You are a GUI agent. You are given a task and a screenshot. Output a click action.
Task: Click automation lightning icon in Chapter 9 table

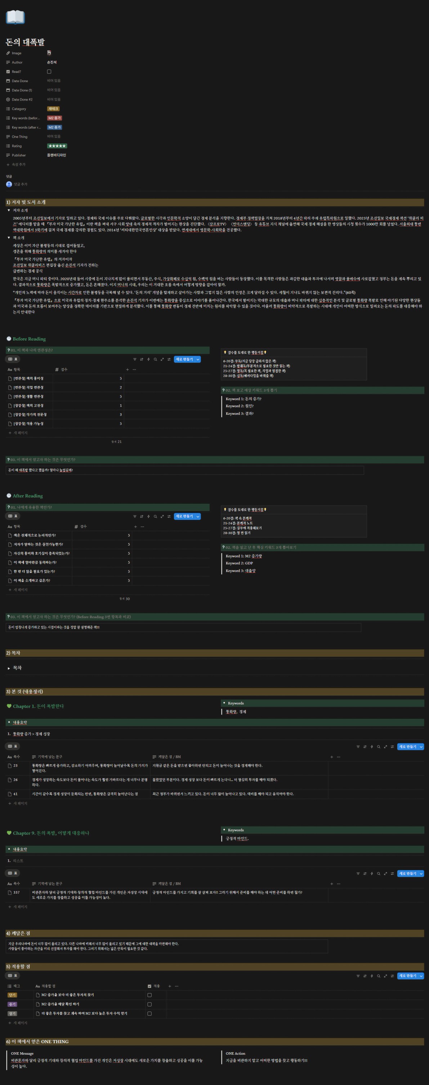372,873
